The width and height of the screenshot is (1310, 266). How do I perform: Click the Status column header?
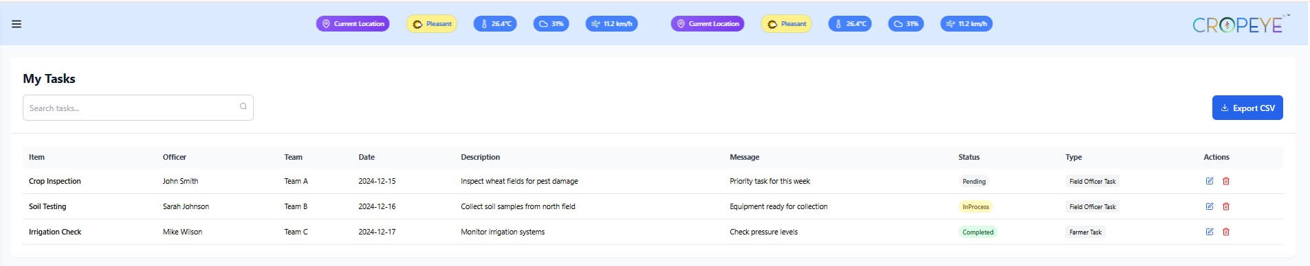pos(969,157)
